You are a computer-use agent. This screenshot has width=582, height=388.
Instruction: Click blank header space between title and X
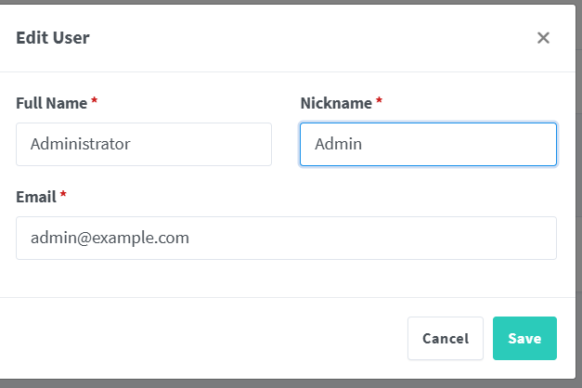point(312,37)
